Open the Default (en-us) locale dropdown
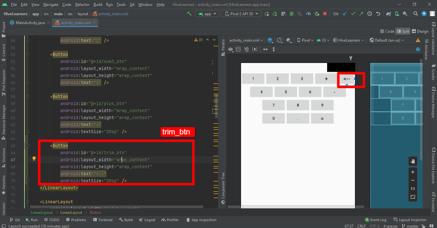The width and height of the screenshot is (437, 228). coord(387,40)
